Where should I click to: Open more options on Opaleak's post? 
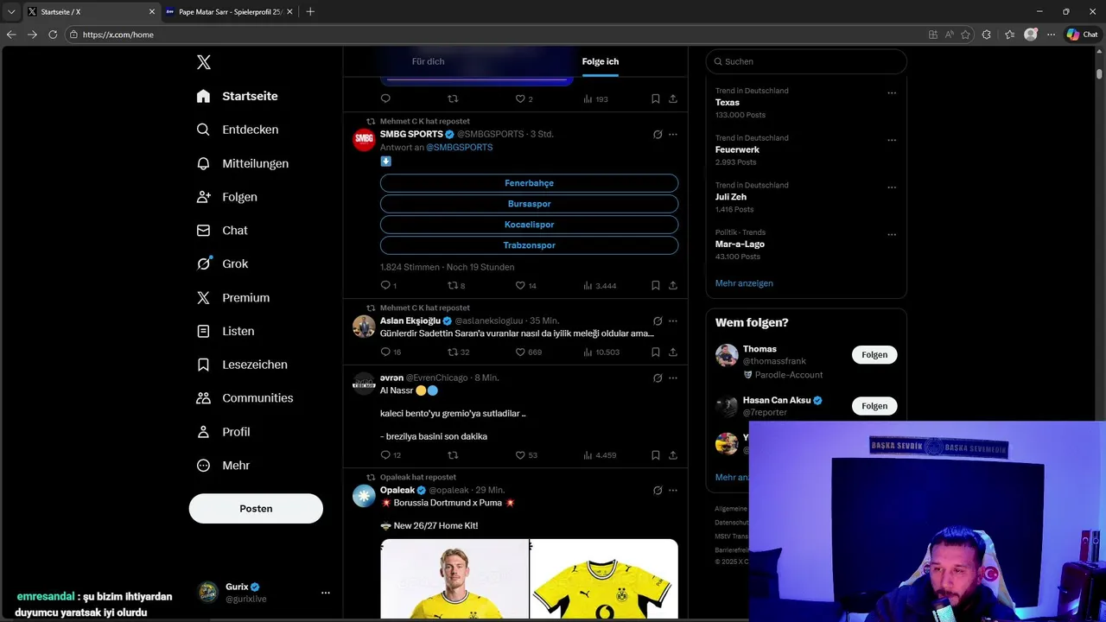(673, 490)
